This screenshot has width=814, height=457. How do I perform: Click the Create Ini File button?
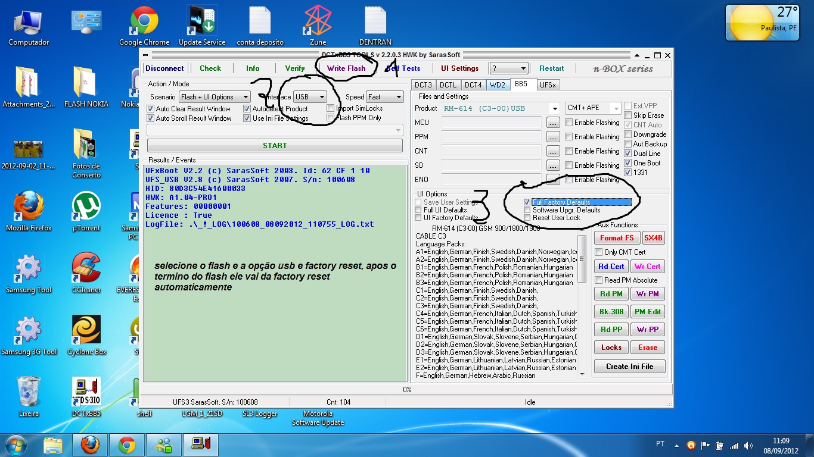(x=629, y=367)
